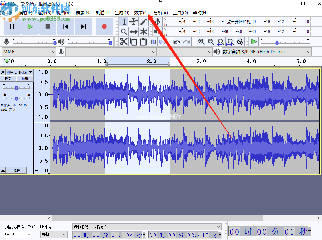Toggle the 独奏 solo button on track

tap(25, 79)
